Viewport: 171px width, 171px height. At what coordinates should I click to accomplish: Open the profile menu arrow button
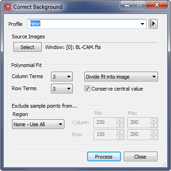[x=153, y=24]
